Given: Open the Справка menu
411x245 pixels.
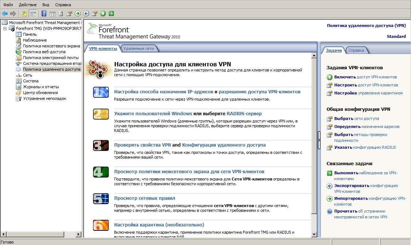Looking at the screenshot, I should [63, 5].
